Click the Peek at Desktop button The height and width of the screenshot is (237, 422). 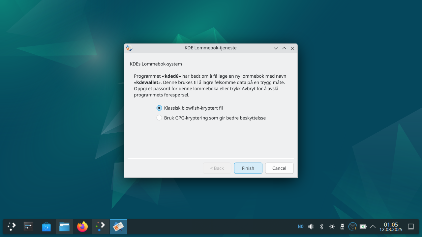[411, 226]
